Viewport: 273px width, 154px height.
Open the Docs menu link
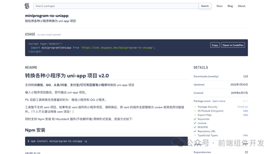pos(219,6)
